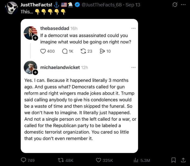
Task: Open the @JustTheFacts_68 handle link
Action: tap(102, 5)
